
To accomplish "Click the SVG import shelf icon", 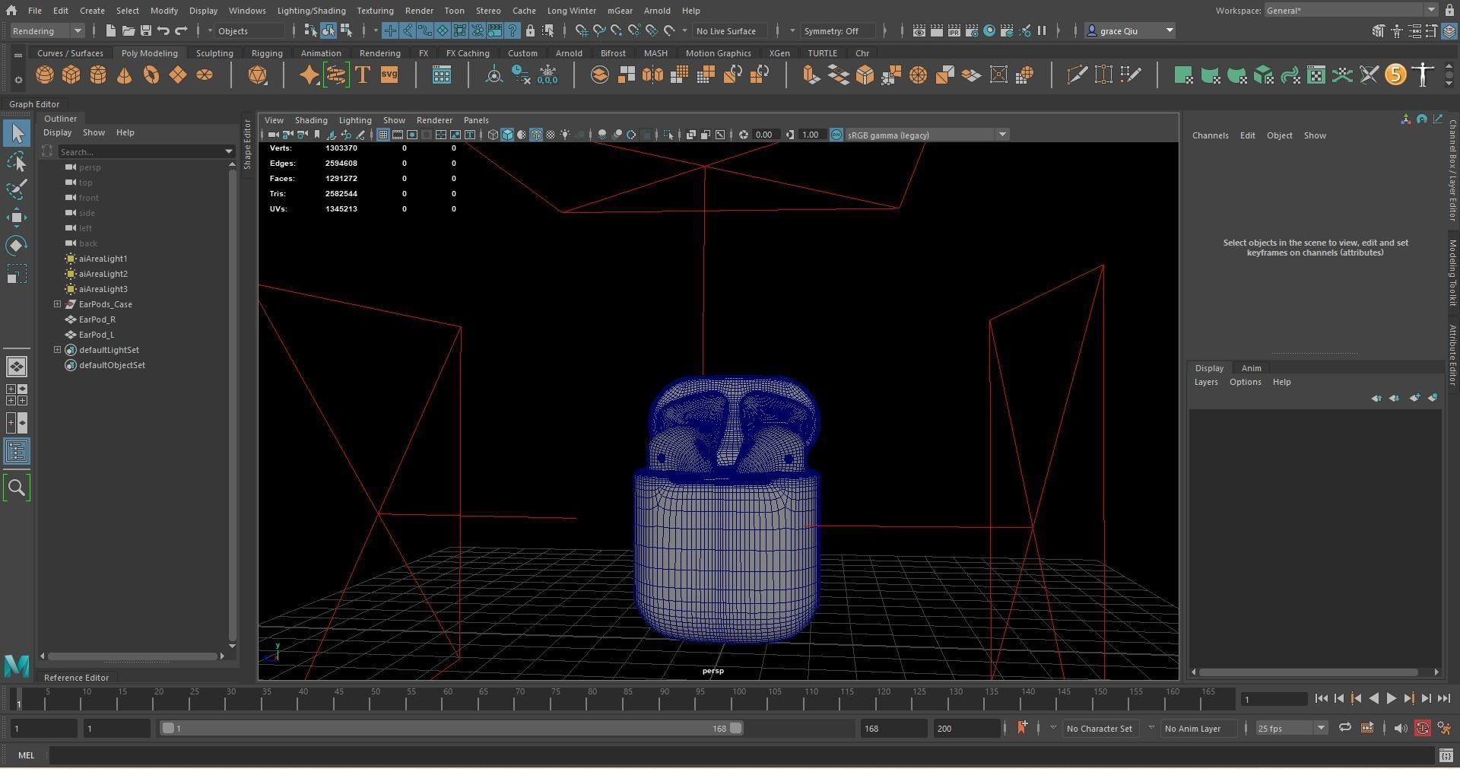I will 389,75.
